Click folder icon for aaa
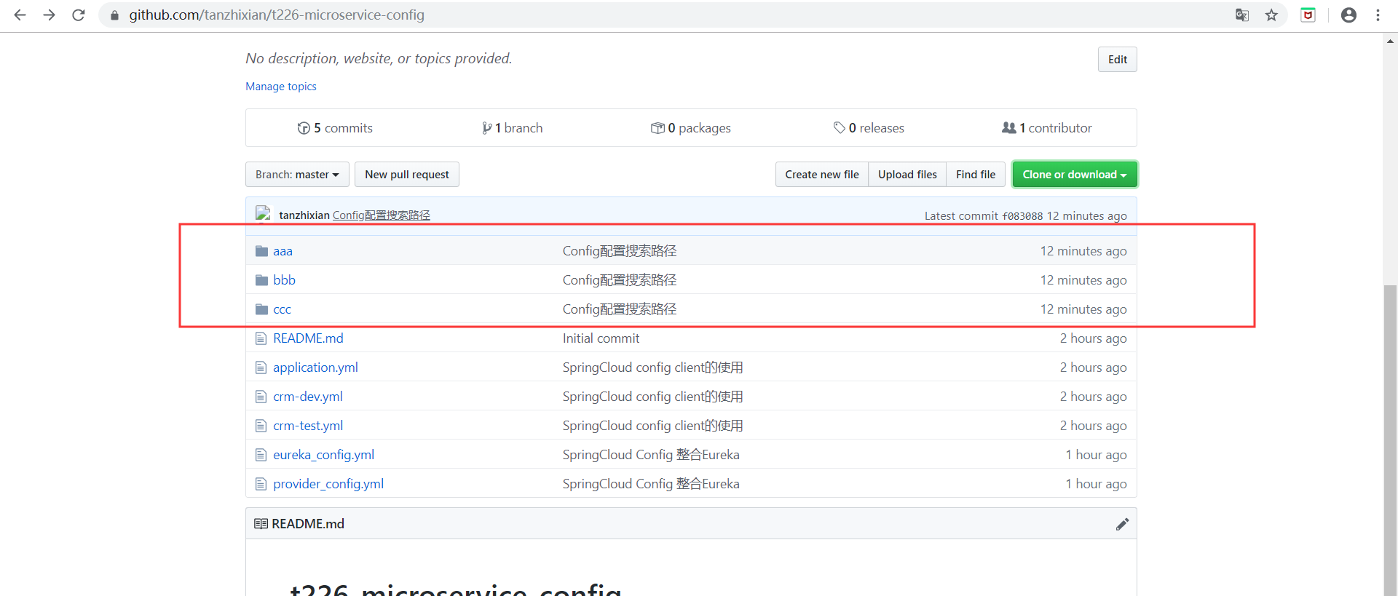This screenshot has height=596, width=1398. click(262, 251)
